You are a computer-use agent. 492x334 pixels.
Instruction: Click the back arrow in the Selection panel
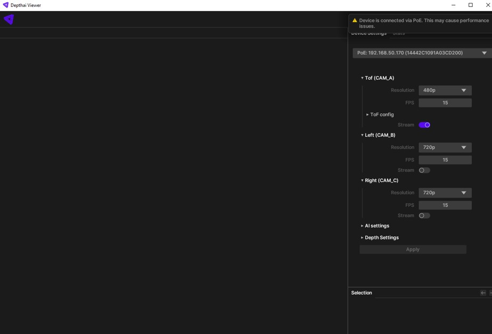pos(483,293)
